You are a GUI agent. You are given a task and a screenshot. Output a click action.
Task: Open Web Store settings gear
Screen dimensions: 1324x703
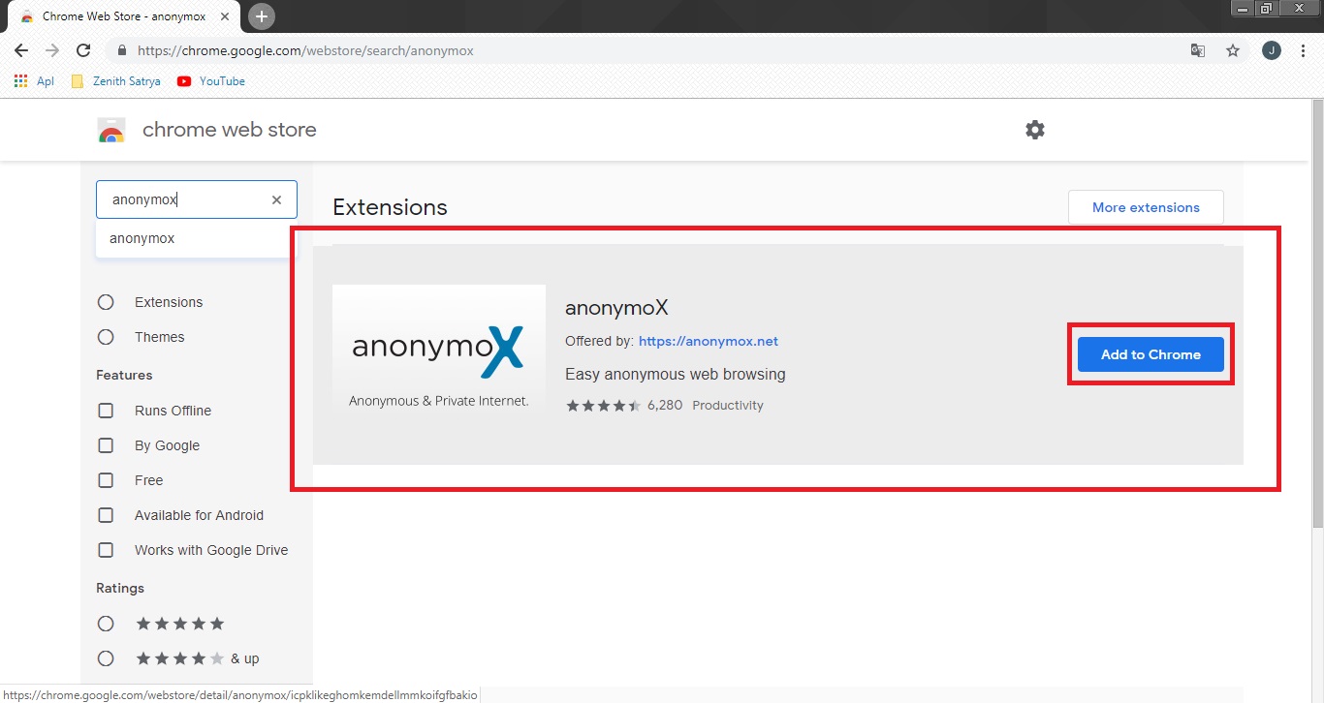1035,130
